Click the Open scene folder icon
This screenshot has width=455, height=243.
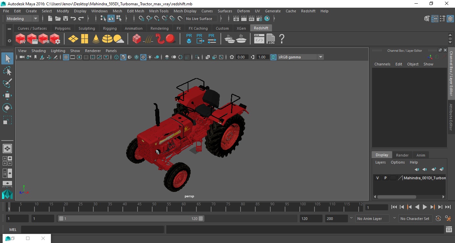pos(58,19)
